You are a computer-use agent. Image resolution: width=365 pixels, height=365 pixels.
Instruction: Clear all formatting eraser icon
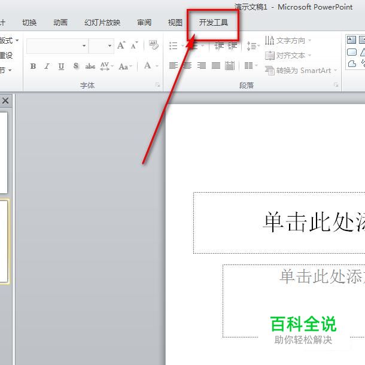[154, 45]
